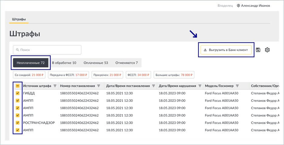
Task: Open filter icon for Источник штрафа column
Action: tap(55, 86)
